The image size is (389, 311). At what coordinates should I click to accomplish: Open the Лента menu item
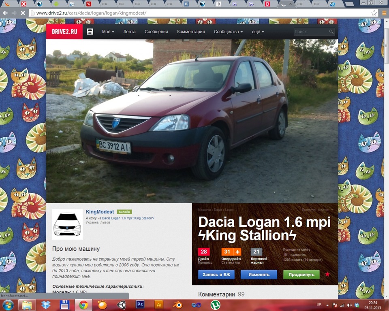pyautogui.click(x=129, y=32)
